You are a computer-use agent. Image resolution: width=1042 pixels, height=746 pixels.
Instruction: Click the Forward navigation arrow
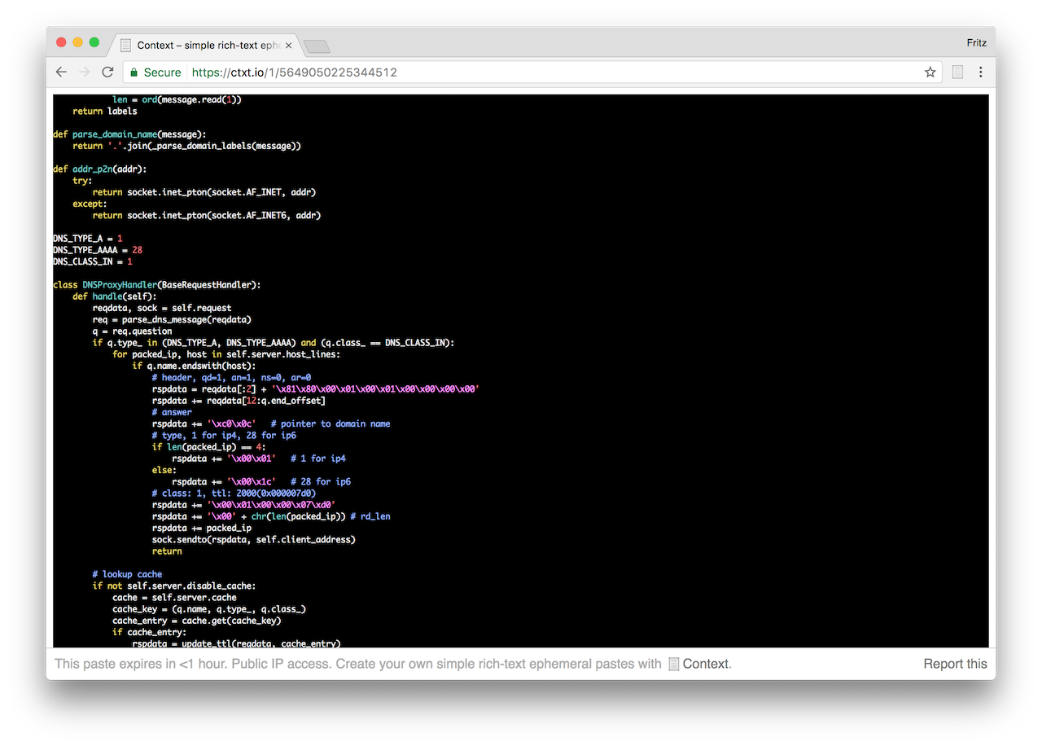pyautogui.click(x=84, y=72)
